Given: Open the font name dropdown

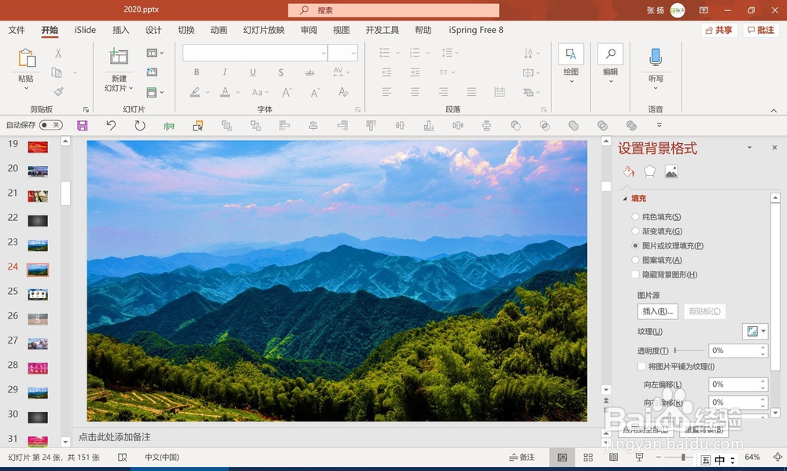Looking at the screenshot, I should tap(323, 53).
